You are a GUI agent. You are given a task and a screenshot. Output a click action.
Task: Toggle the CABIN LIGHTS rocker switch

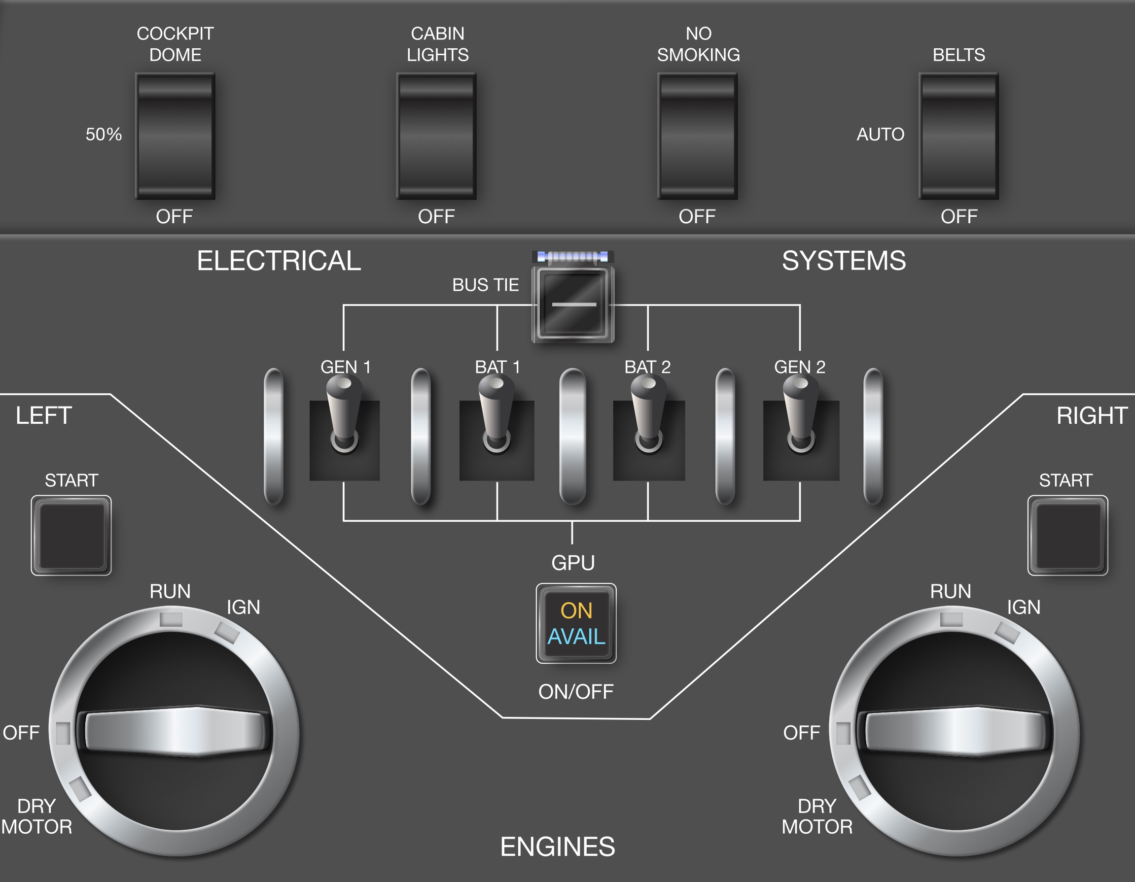[x=436, y=136]
